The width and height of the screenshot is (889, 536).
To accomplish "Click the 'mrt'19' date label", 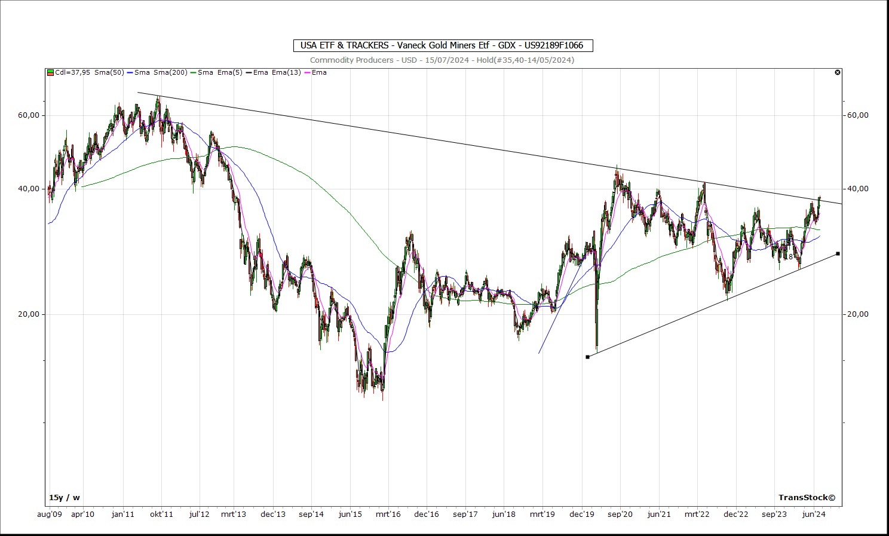I will click(x=542, y=514).
